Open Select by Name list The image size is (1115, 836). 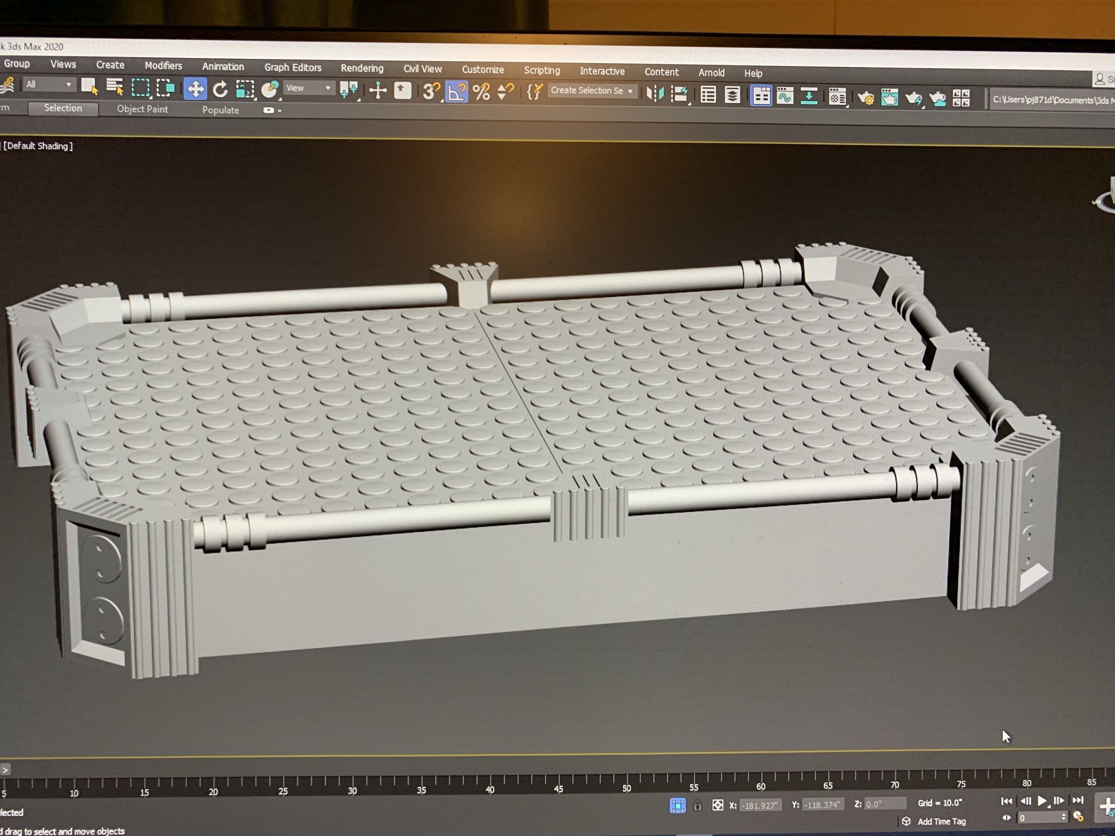coord(114,87)
